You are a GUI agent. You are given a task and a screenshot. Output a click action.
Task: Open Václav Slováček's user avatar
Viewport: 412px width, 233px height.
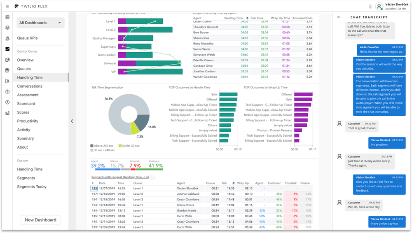tap(379, 6)
